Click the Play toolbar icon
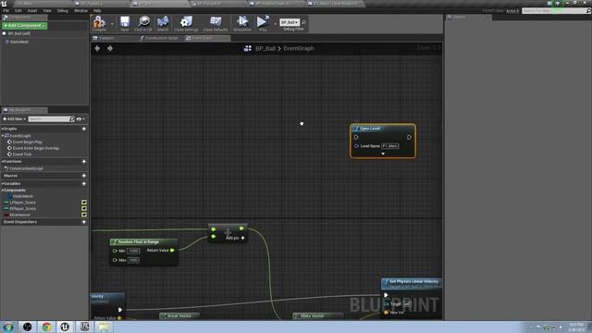The image size is (592, 333). (x=263, y=22)
